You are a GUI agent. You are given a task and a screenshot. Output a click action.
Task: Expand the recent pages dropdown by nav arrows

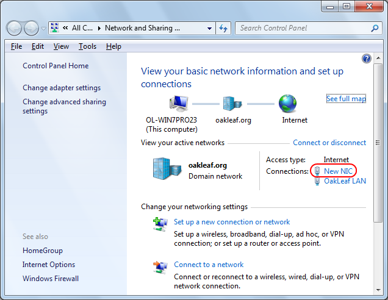[43, 29]
